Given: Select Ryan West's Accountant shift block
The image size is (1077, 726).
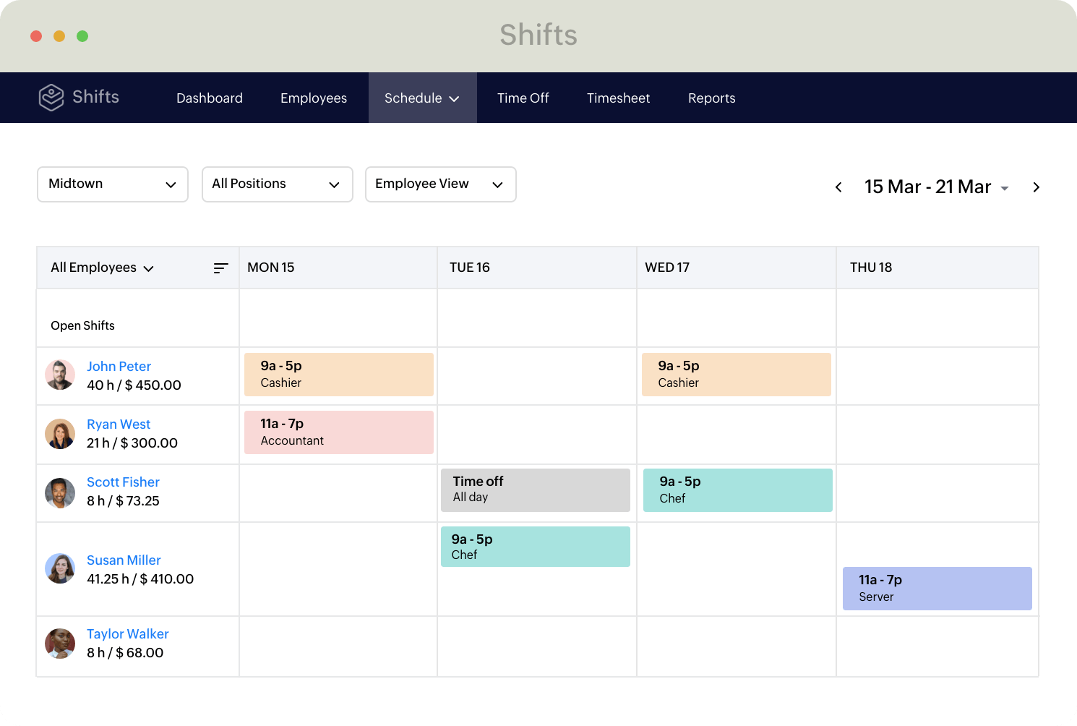Looking at the screenshot, I should click(338, 432).
